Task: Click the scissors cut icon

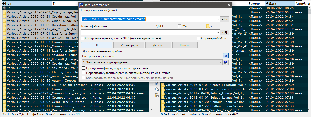Action: (x=156, y=84)
